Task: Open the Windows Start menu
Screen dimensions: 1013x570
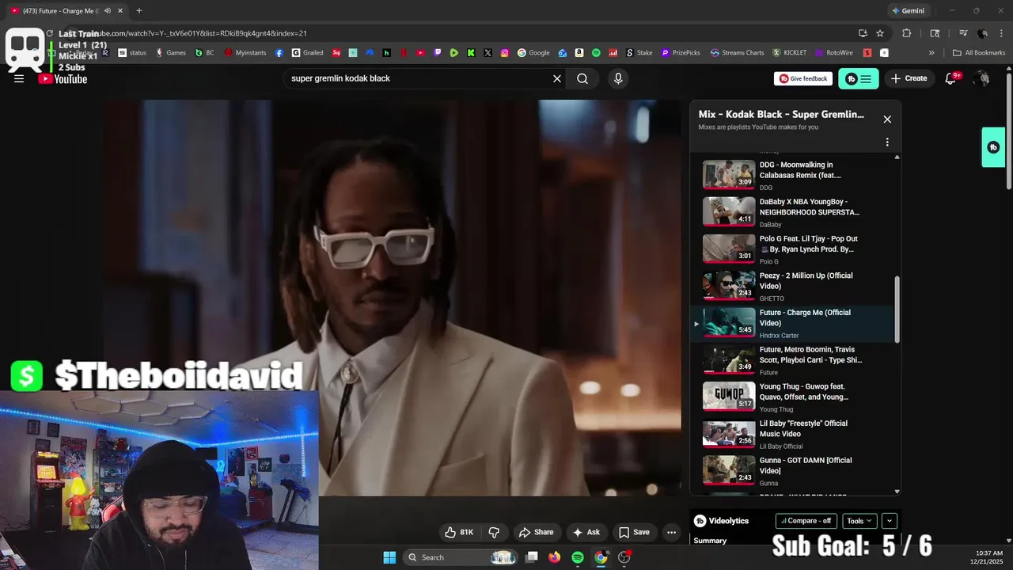Action: tap(389, 557)
